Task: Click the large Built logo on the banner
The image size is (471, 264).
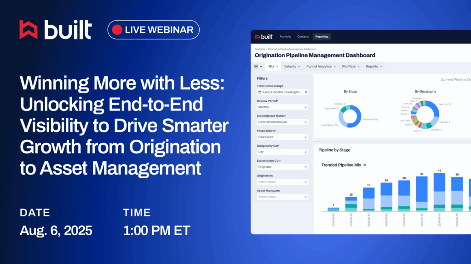Action: click(x=56, y=30)
